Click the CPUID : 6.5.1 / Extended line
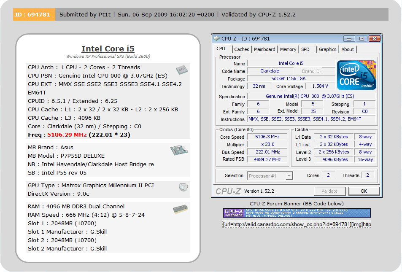 tap(73, 101)
